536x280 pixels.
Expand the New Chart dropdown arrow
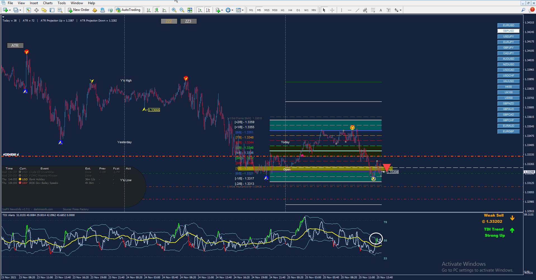tap(10, 10)
